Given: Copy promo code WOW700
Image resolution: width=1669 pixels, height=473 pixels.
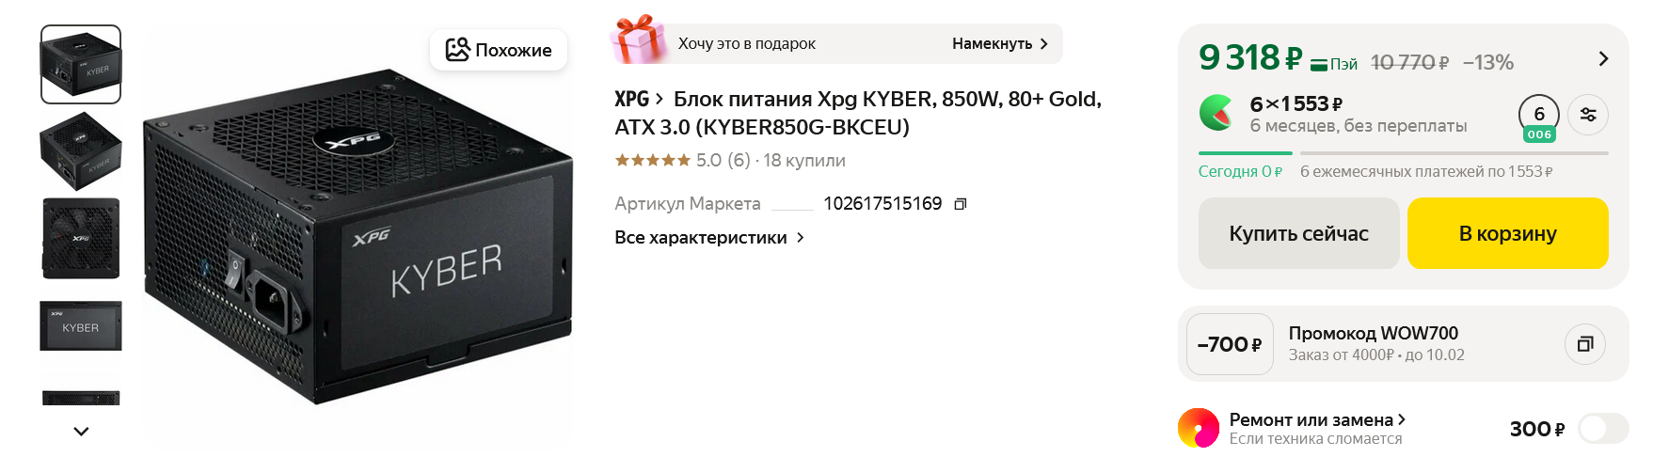Looking at the screenshot, I should tap(1585, 344).
